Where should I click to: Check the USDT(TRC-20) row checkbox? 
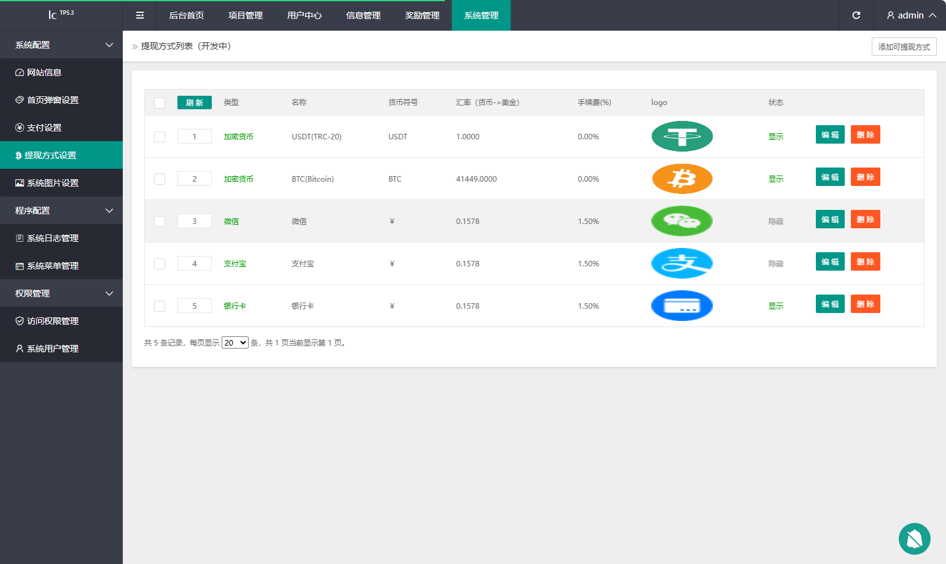tap(160, 136)
